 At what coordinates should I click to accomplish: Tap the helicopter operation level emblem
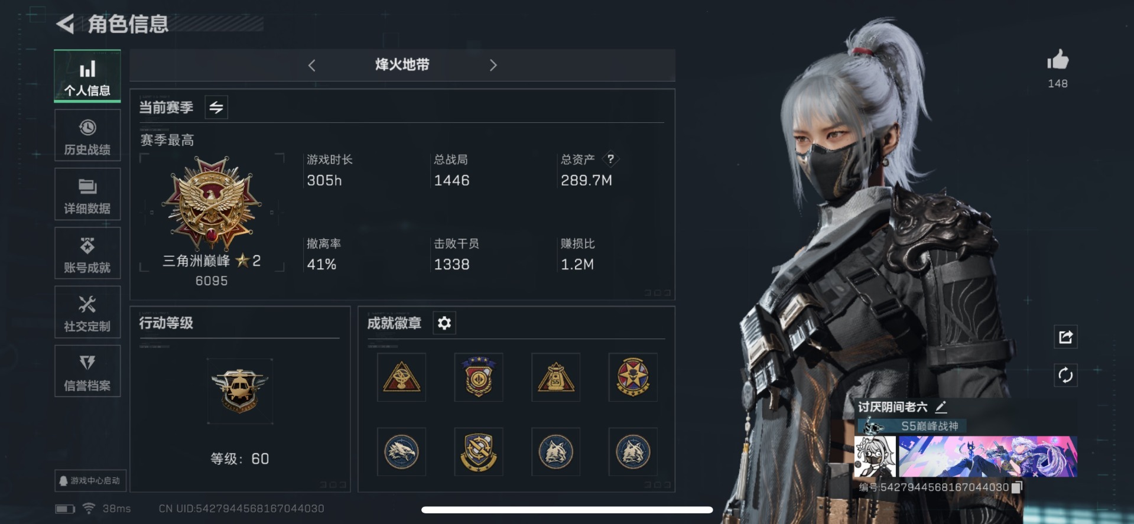(x=240, y=390)
